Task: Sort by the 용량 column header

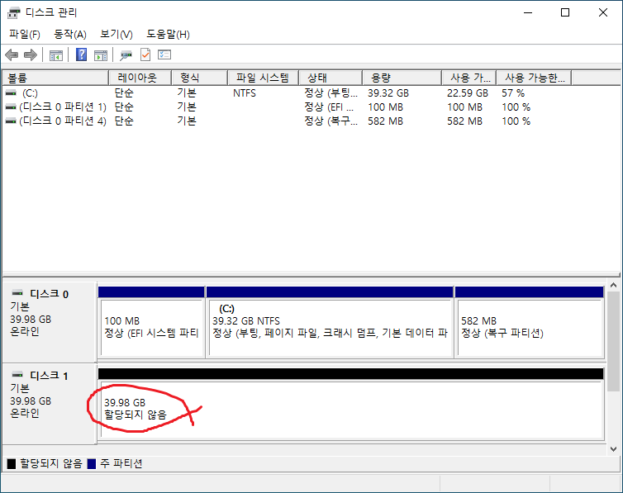Action: point(402,78)
